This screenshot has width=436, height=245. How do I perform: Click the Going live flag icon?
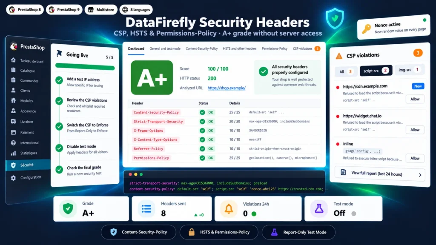click(59, 53)
